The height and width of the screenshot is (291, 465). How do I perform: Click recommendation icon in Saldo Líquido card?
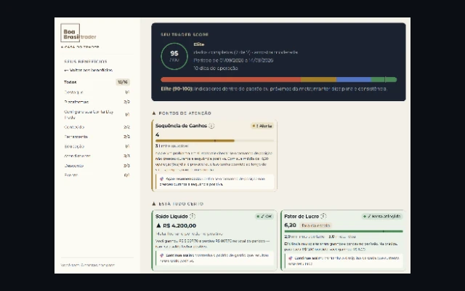tap(161, 255)
